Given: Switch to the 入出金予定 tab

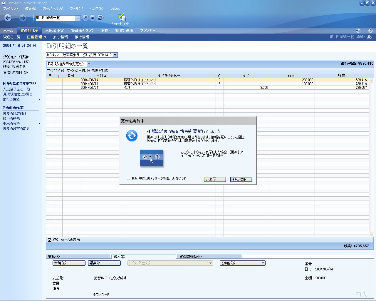Looking at the screenshot, I should 55,31.
